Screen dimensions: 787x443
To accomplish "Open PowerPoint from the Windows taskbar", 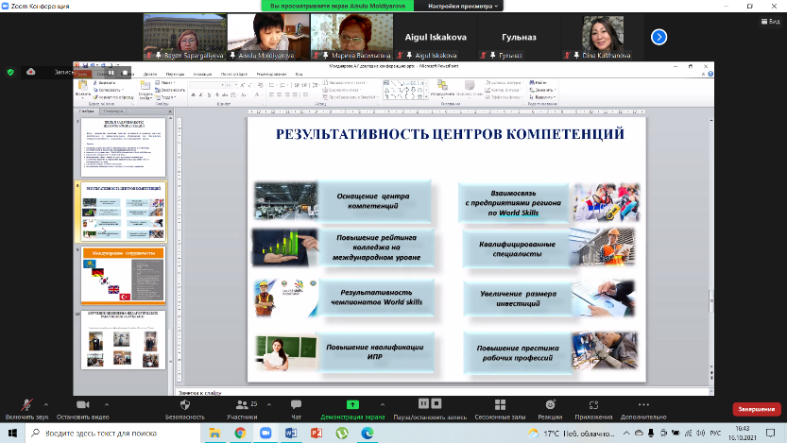I will (x=316, y=432).
